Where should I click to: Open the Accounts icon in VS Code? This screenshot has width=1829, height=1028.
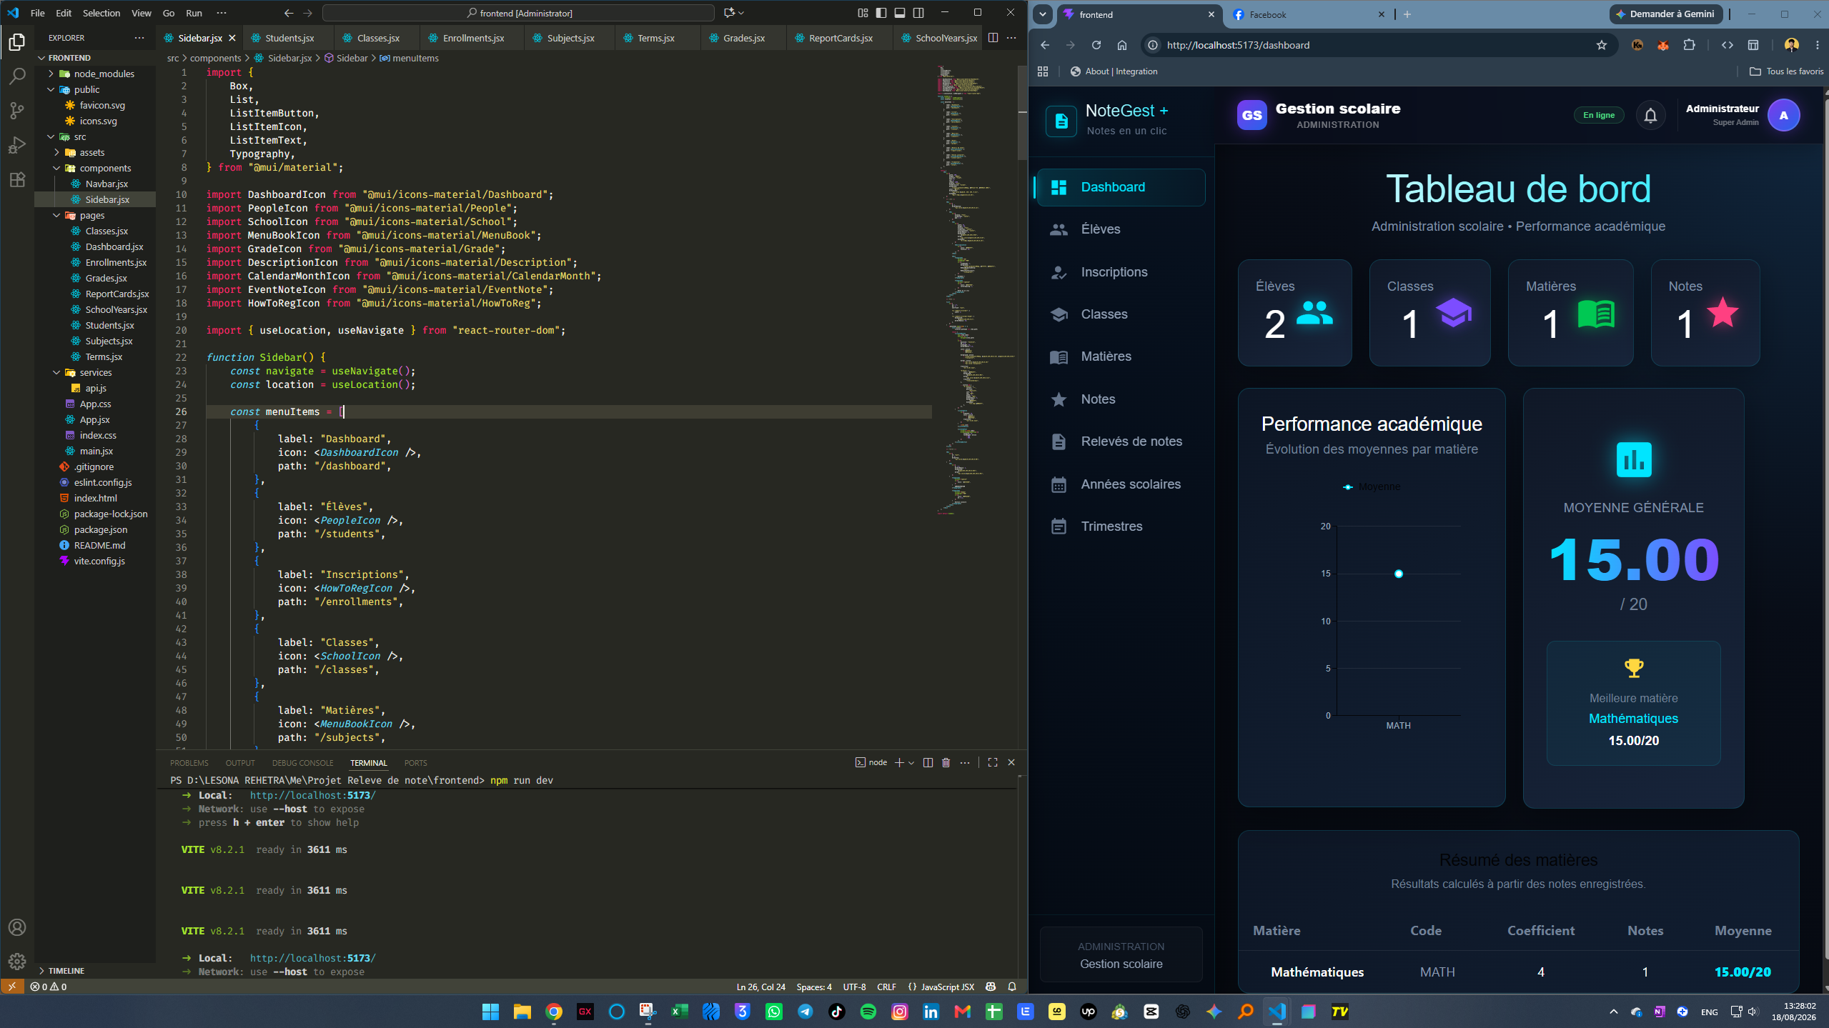click(17, 927)
